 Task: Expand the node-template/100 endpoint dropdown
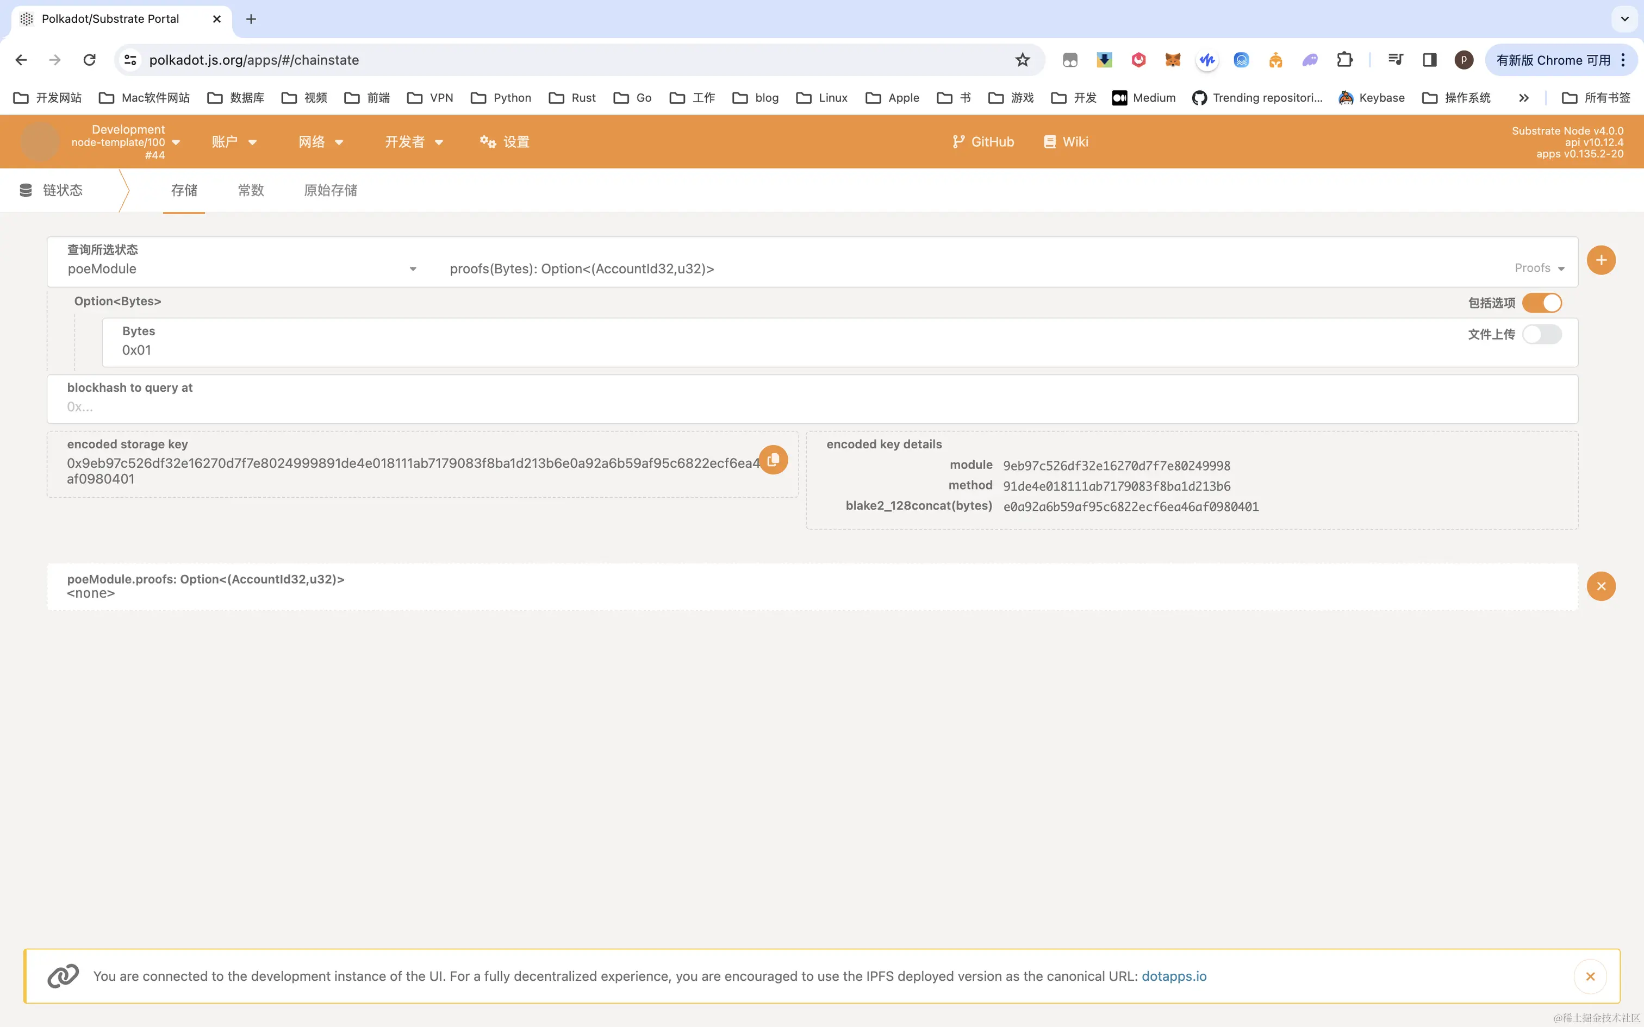[x=177, y=142]
